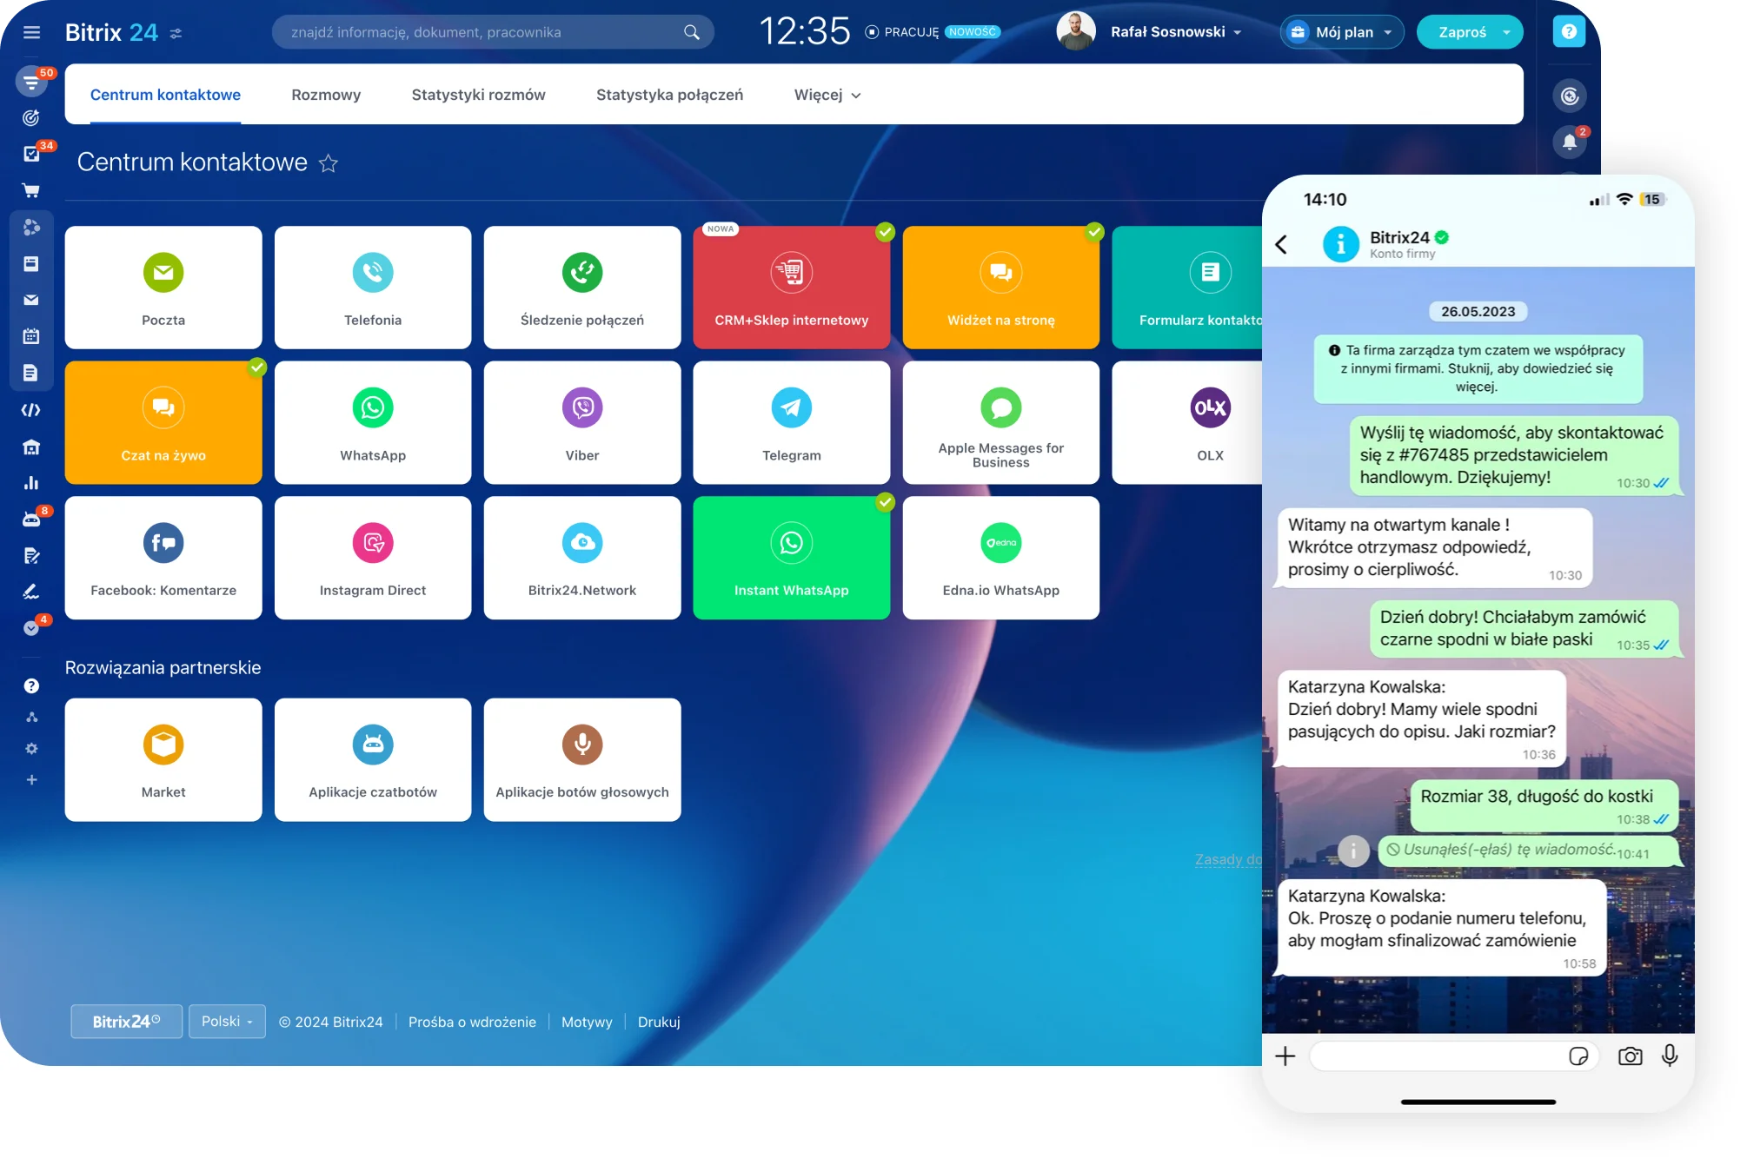
Task: Open the CRM+Sklep internetowy tile
Action: pyautogui.click(x=791, y=287)
